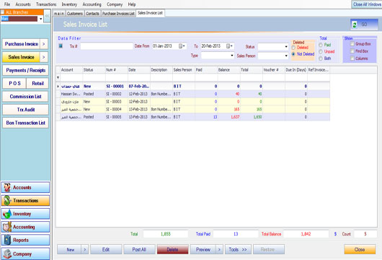The image size is (382, 260).
Task: Open the Company menu in menu bar
Action: pyautogui.click(x=115, y=4)
